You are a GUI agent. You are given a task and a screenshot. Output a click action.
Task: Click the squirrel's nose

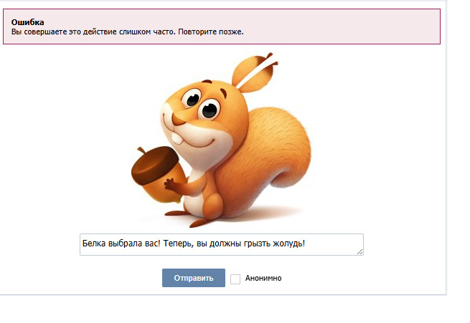tap(178, 120)
